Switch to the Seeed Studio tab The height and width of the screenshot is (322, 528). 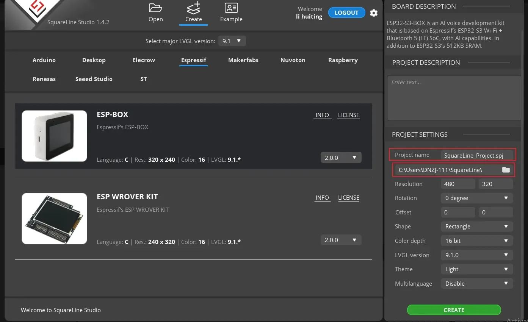pos(94,79)
